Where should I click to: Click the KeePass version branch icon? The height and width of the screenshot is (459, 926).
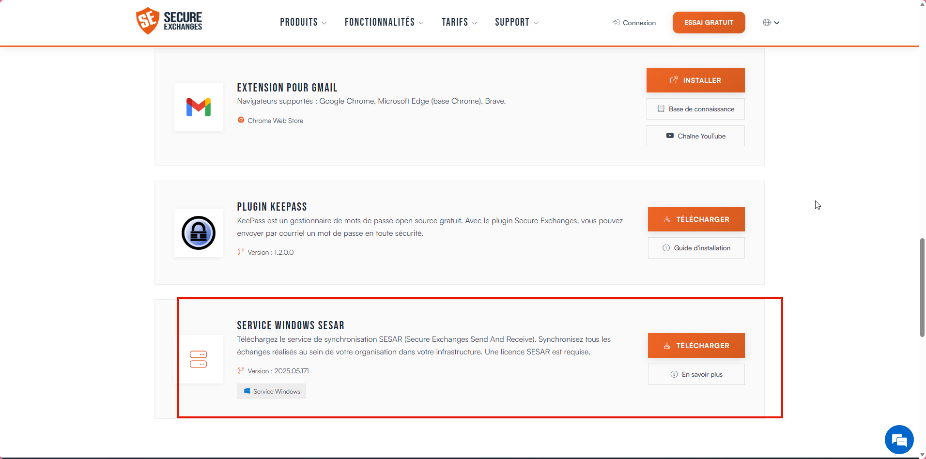click(x=241, y=252)
